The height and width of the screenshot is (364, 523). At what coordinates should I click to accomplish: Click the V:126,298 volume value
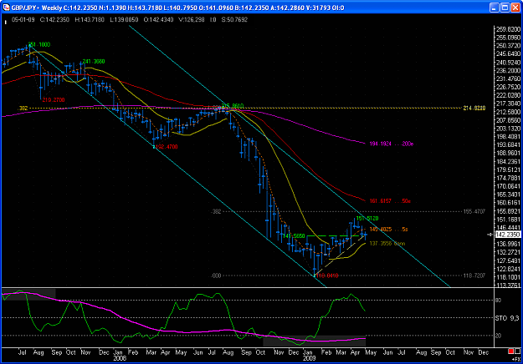pyautogui.click(x=192, y=20)
